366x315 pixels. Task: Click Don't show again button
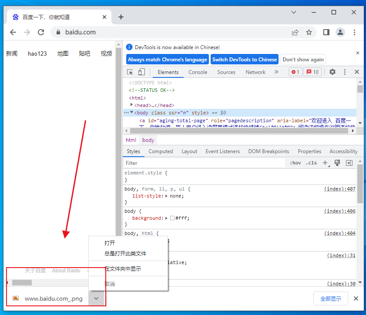(x=303, y=60)
